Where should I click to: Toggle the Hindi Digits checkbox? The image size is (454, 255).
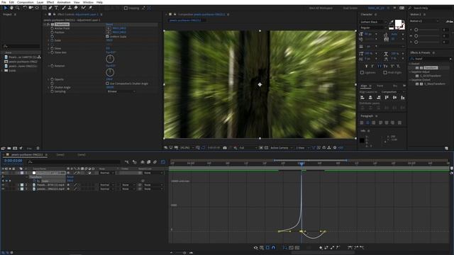(385, 72)
